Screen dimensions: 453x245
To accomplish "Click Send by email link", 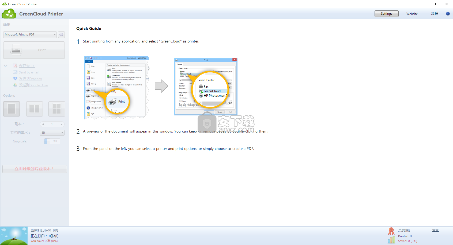I will coord(29,72).
